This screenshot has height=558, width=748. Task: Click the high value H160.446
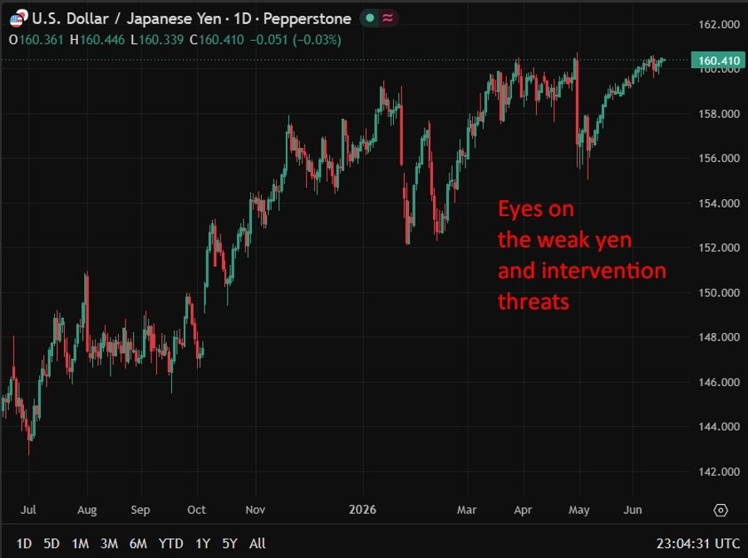(97, 40)
